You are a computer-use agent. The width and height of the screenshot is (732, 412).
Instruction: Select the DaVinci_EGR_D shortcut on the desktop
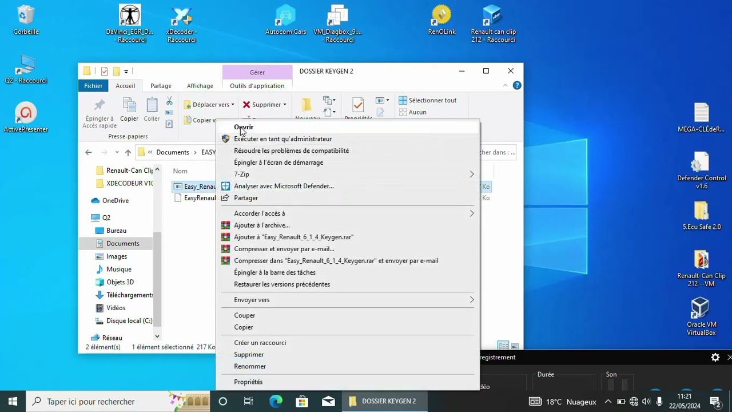tap(130, 23)
